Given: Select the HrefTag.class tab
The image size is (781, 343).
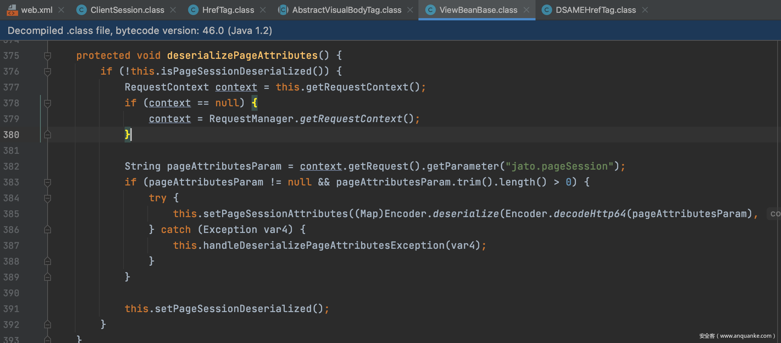Looking at the screenshot, I should 228,10.
